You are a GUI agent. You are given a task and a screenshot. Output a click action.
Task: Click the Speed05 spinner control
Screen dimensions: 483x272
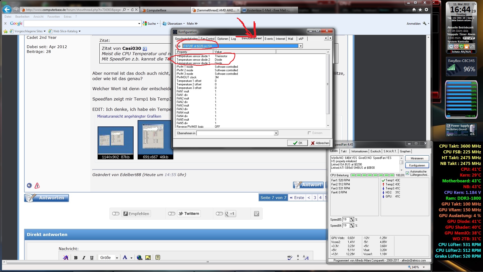pyautogui.click(x=352, y=220)
